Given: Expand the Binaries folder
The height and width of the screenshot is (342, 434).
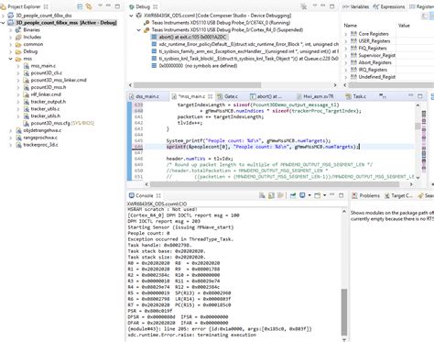Looking at the screenshot, I should 11,30.
